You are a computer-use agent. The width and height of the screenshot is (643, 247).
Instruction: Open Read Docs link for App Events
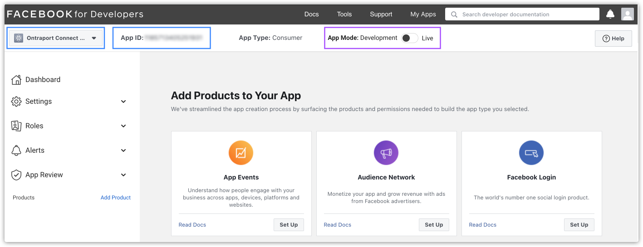pyautogui.click(x=192, y=225)
